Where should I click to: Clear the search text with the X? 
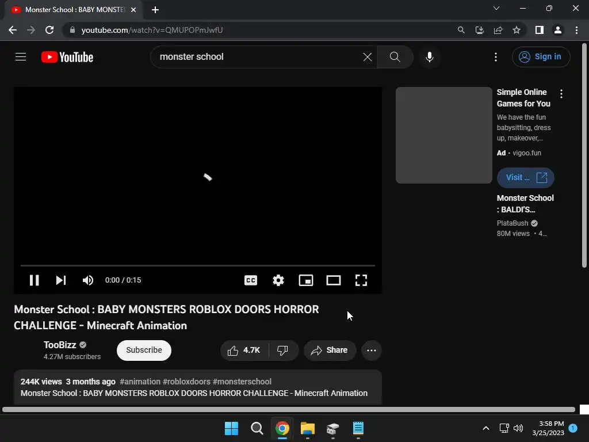(368, 57)
